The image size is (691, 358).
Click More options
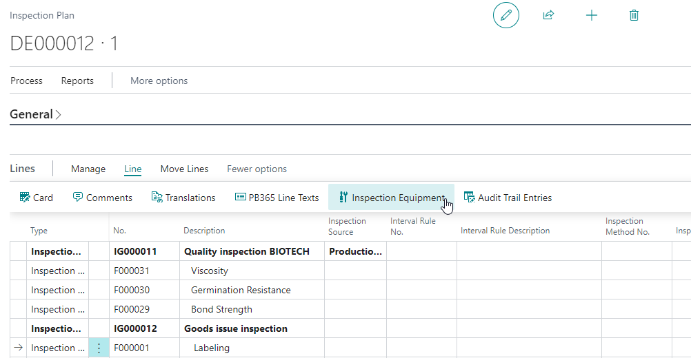point(159,81)
